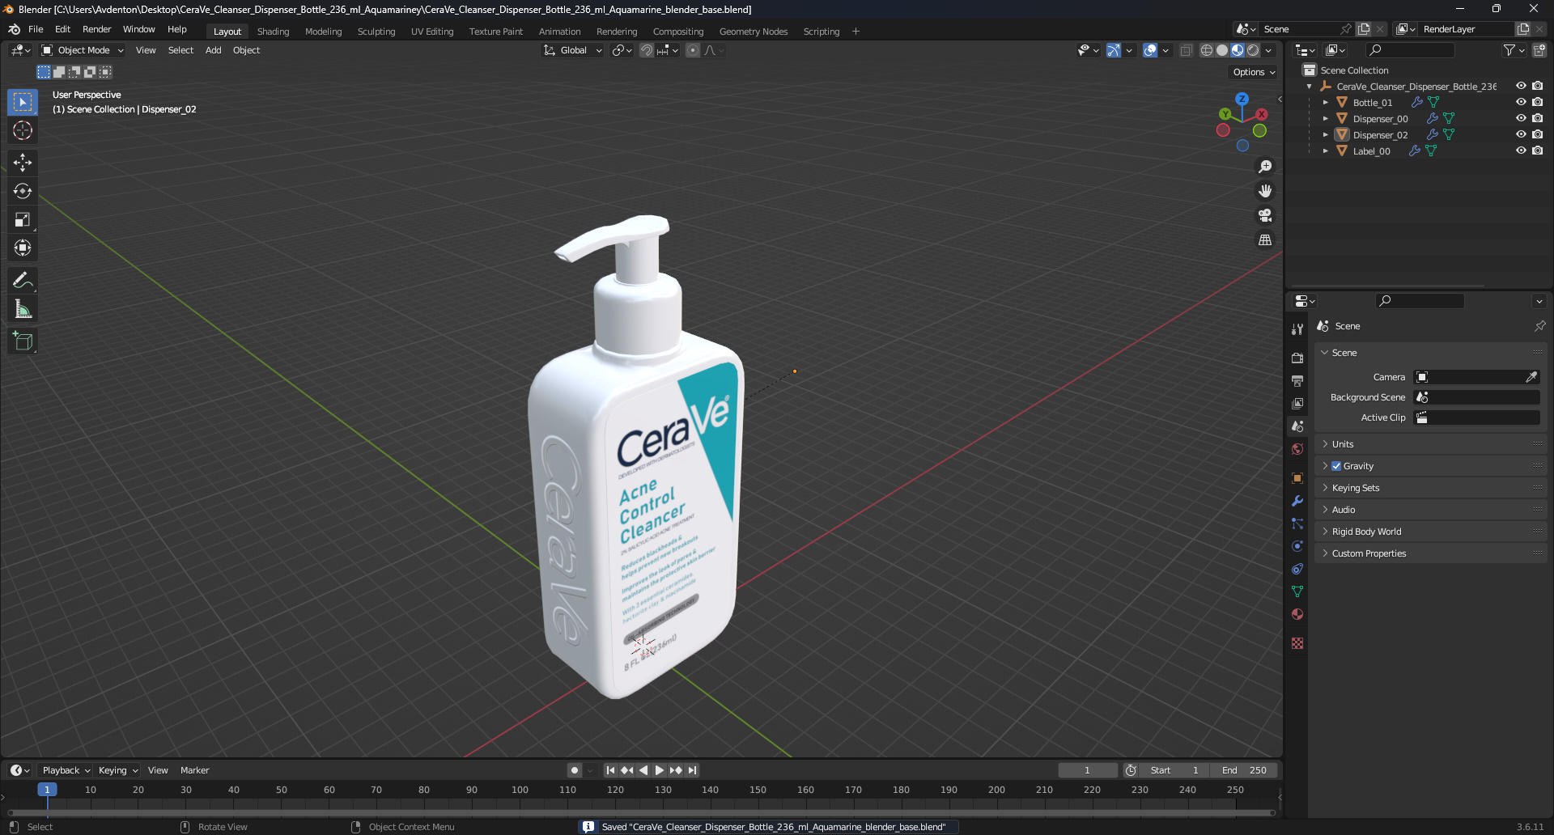The height and width of the screenshot is (835, 1554).
Task: Hide Bottle_01 in viewport
Action: point(1521,103)
